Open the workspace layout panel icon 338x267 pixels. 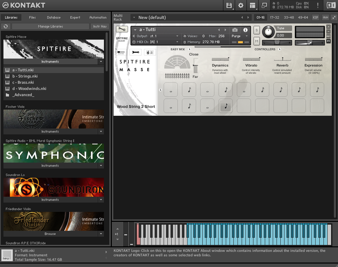252,6
